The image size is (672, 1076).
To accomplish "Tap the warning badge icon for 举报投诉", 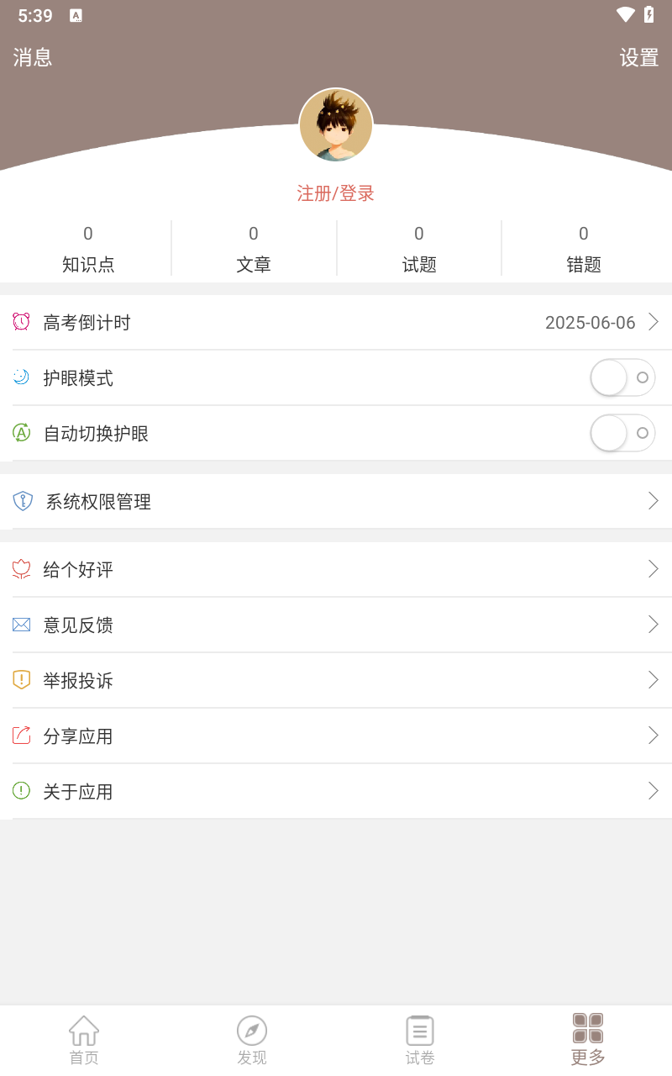I will (21, 680).
